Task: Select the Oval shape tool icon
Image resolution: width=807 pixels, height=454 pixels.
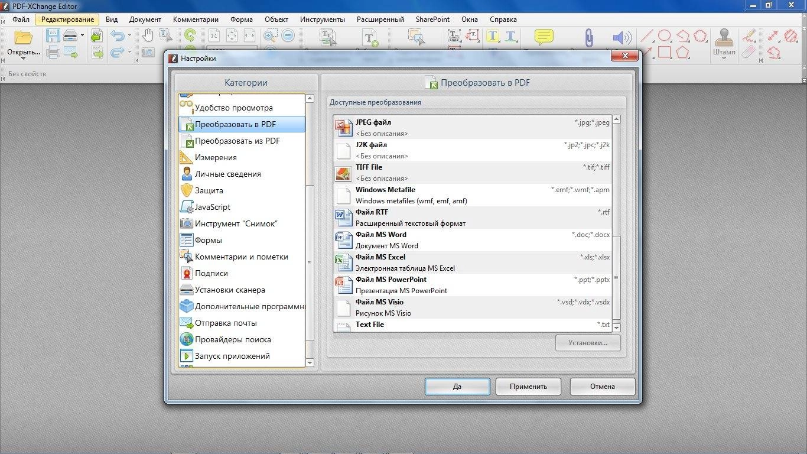Action: tap(665, 35)
